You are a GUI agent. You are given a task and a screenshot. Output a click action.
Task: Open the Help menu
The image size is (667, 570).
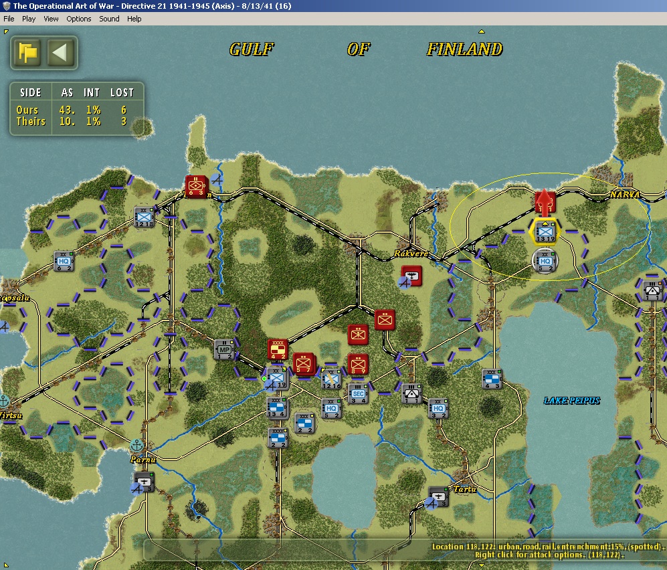pyautogui.click(x=134, y=19)
